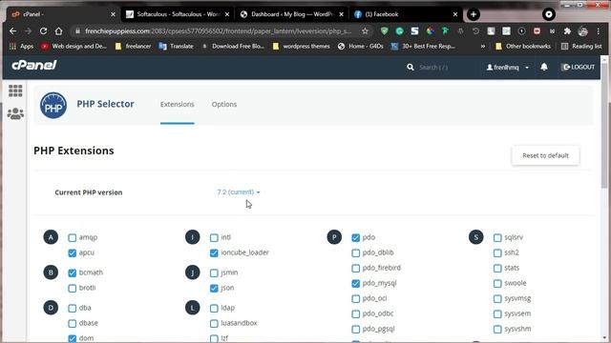Open the extensions puzzle icon
Screen dimensions: 611x343
[x=567, y=31]
